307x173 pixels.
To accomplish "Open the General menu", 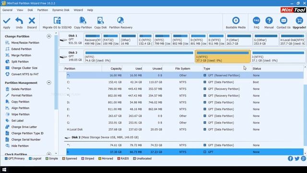I will [x=8, y=10].
